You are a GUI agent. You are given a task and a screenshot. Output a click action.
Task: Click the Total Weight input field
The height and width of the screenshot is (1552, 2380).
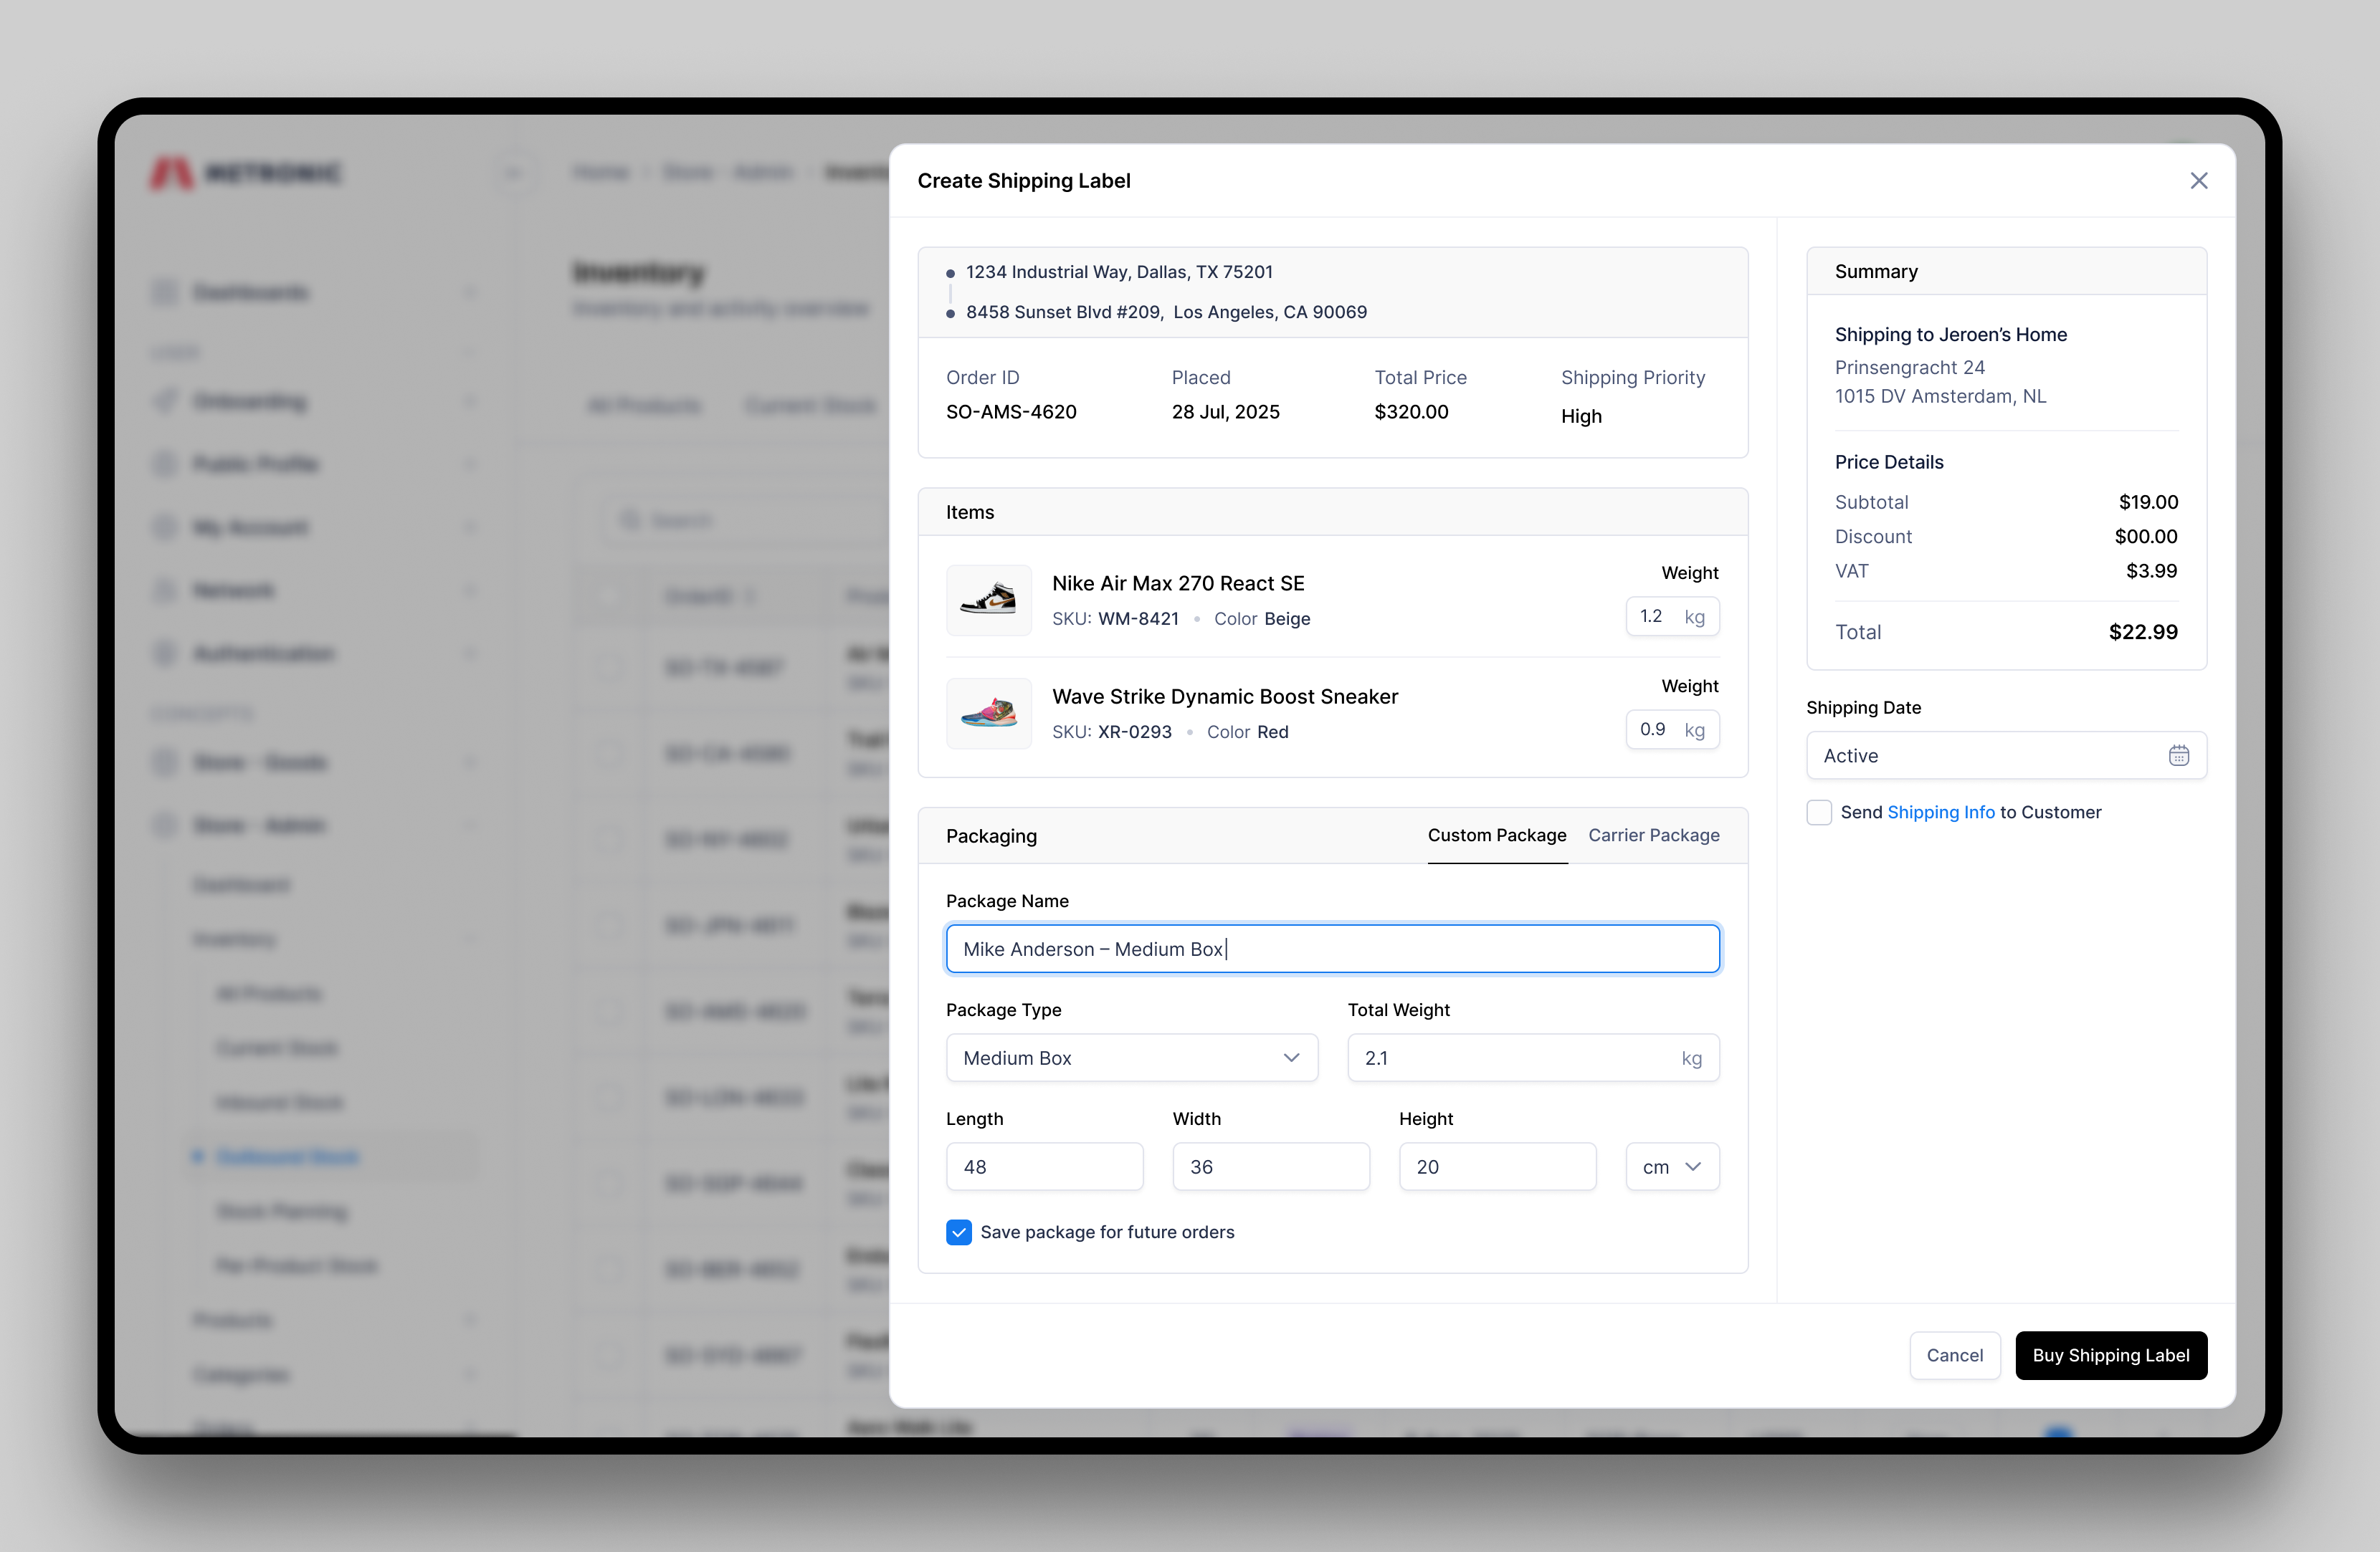(1533, 1058)
